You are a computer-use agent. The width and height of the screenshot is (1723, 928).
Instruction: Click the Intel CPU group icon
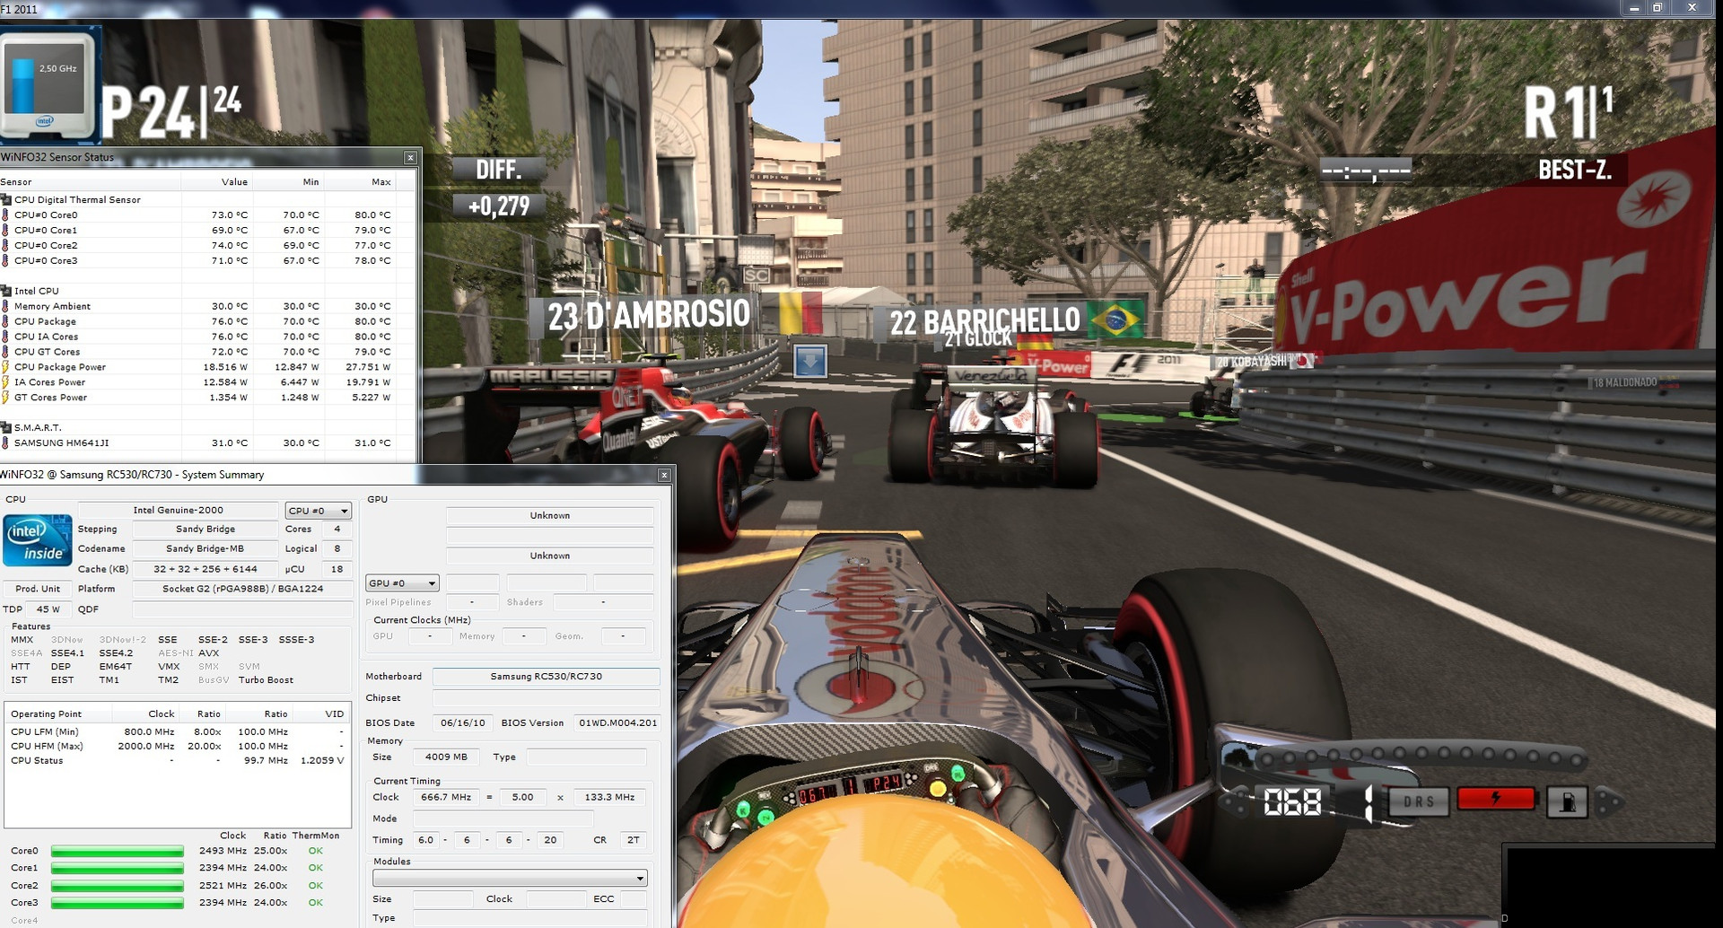(x=5, y=291)
